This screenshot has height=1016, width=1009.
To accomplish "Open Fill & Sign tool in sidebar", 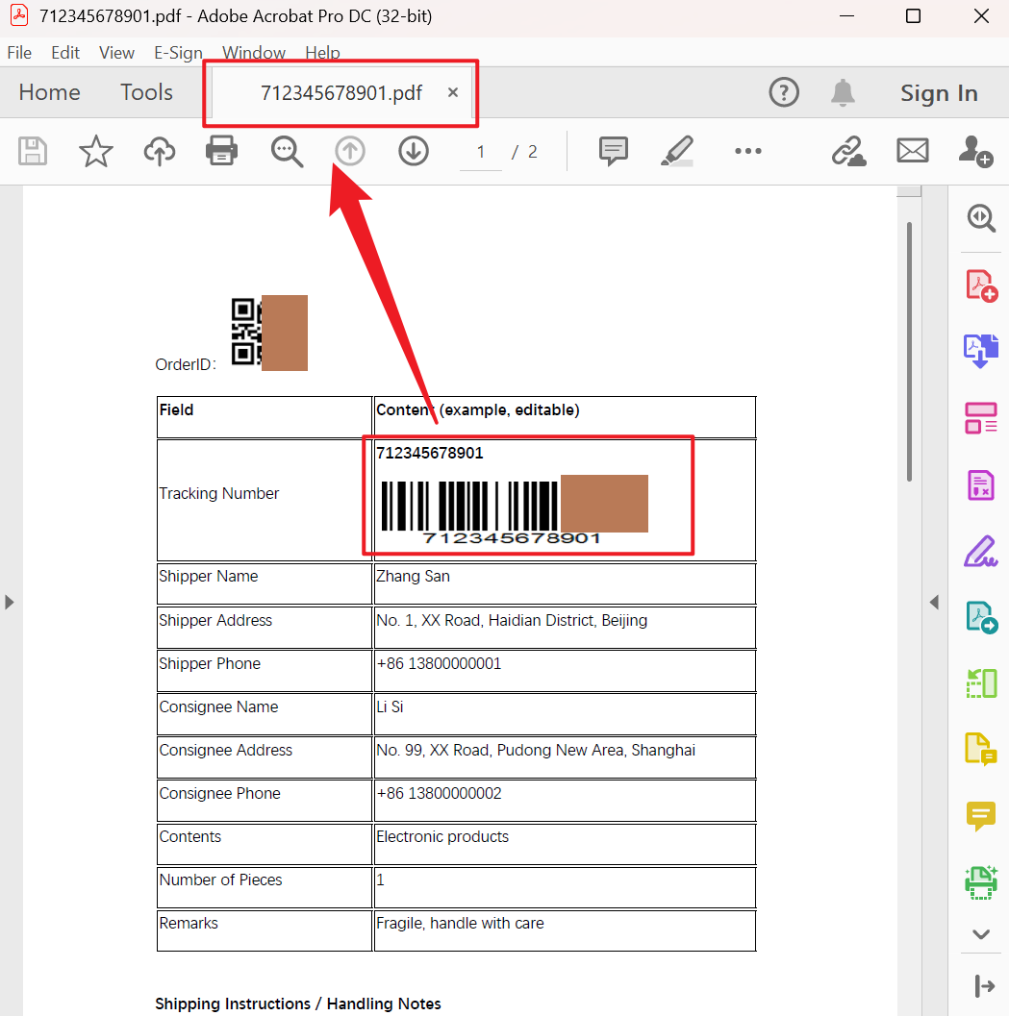I will (x=980, y=551).
